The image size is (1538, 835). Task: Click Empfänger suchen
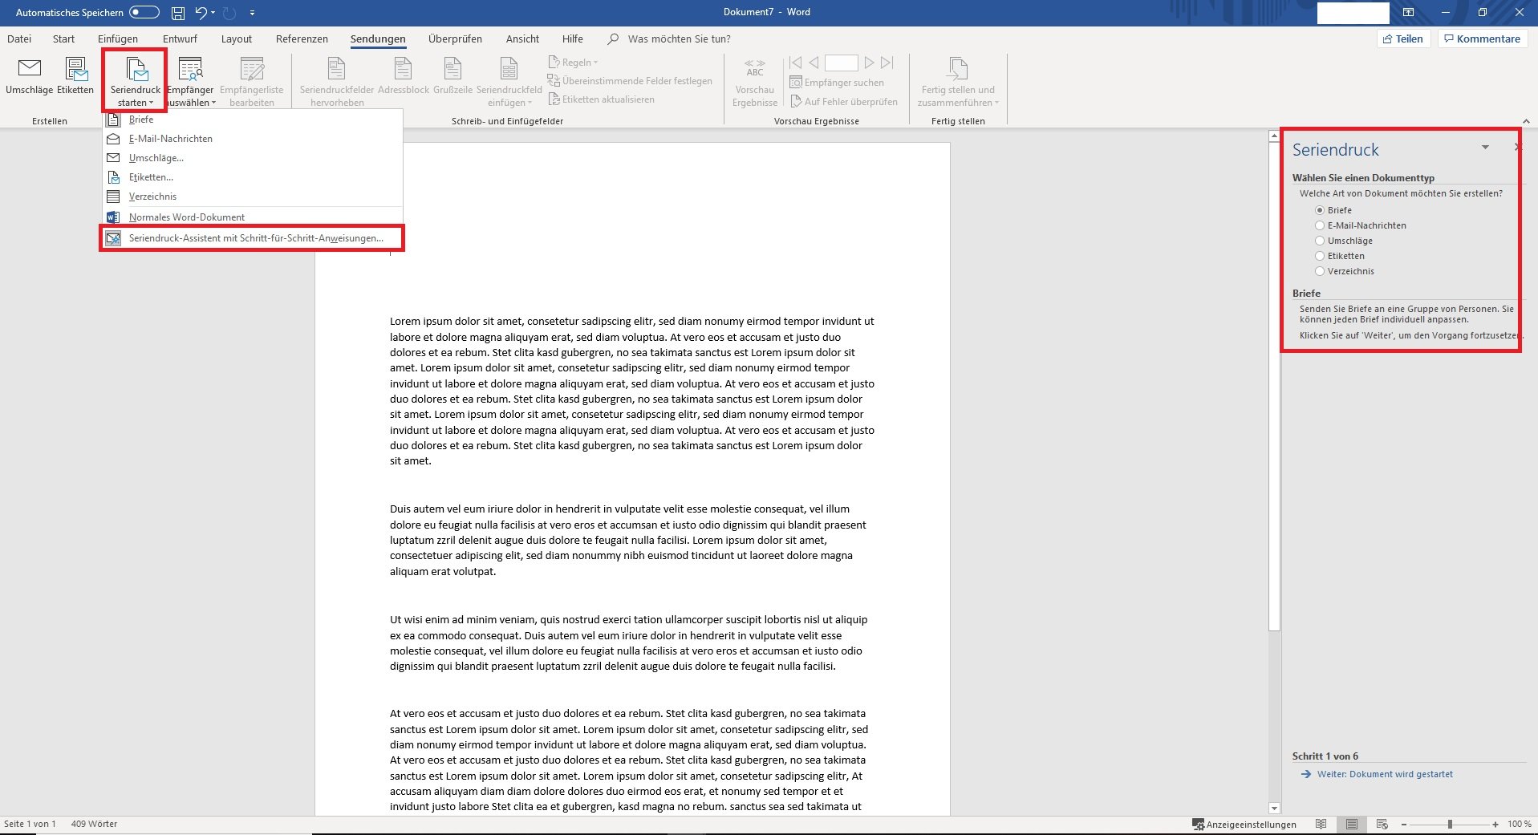(x=837, y=83)
